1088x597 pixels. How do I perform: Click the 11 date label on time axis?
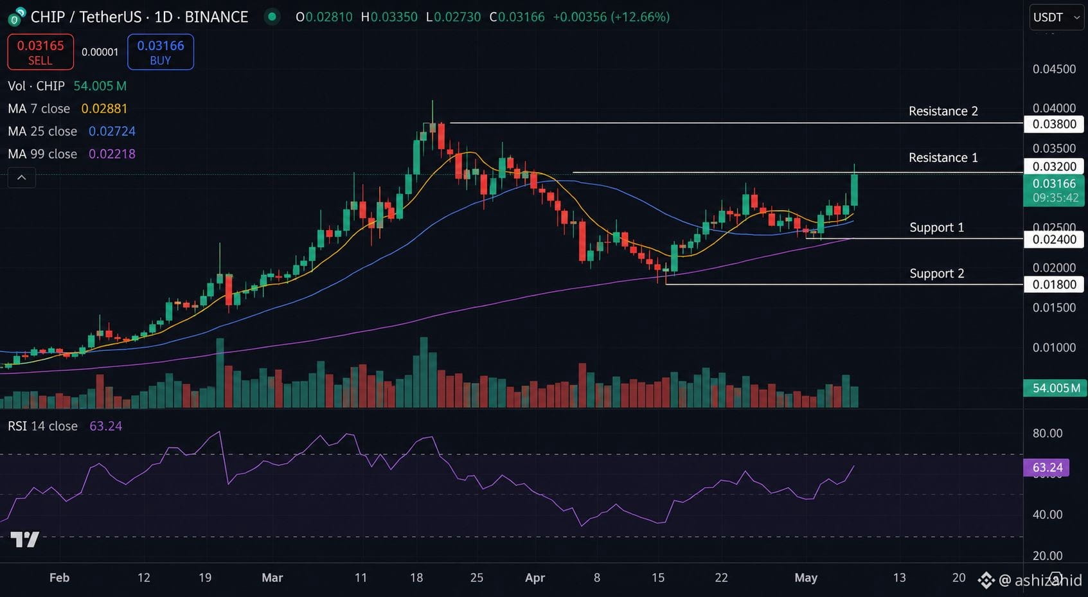point(361,578)
